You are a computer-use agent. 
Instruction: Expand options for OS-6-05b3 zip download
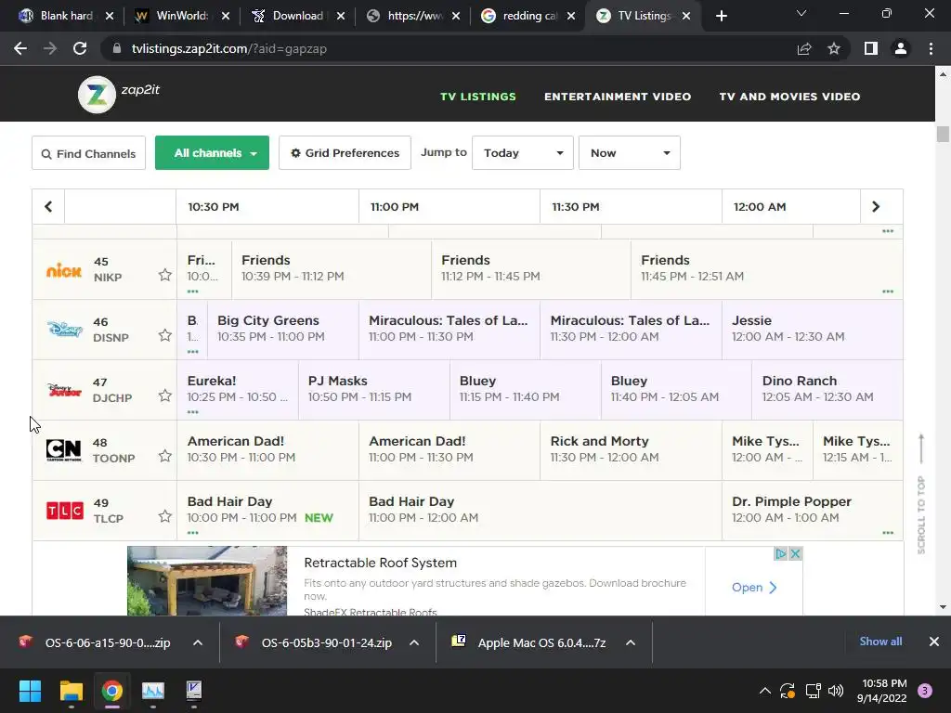tap(413, 642)
